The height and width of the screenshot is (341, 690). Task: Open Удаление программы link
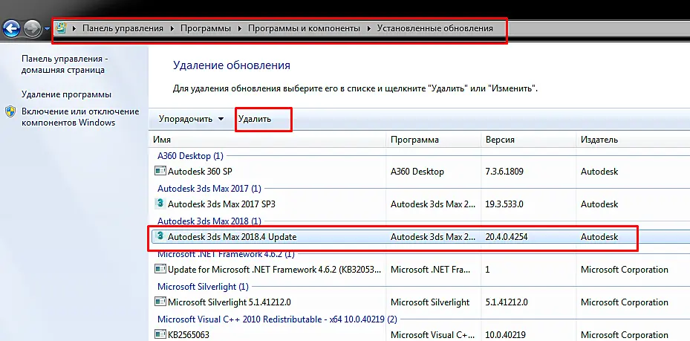click(x=66, y=94)
